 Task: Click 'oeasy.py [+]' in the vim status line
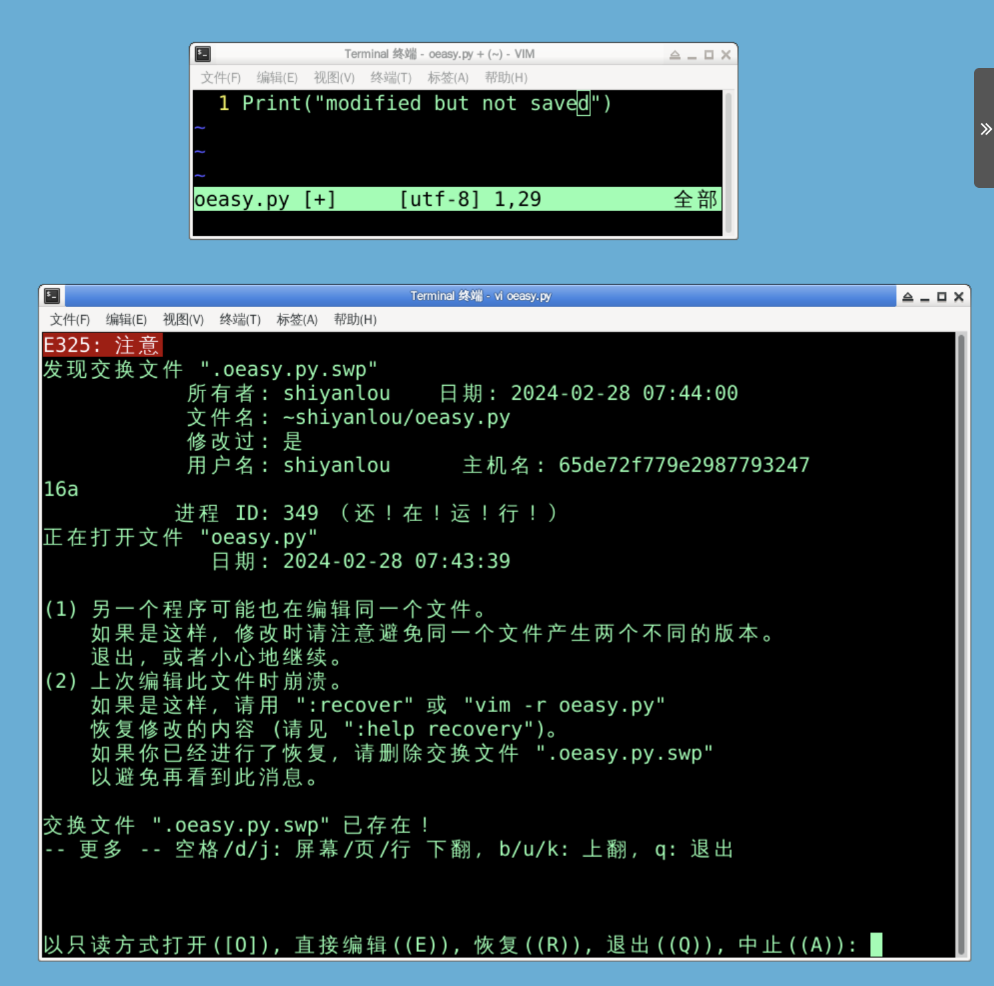tap(264, 199)
